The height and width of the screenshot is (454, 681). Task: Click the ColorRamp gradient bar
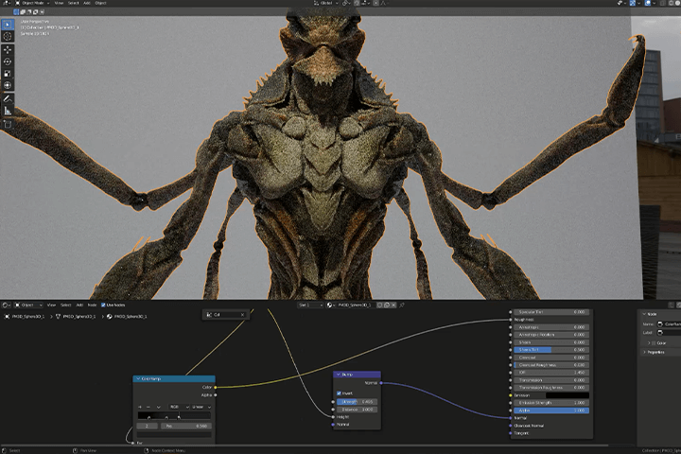click(174, 416)
